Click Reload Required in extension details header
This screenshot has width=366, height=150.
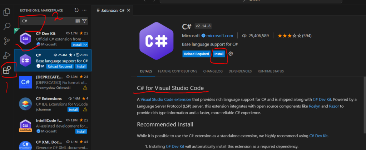[196, 54]
